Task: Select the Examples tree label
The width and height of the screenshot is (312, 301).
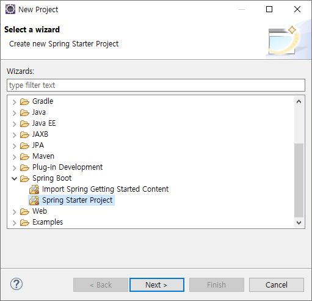Action: pyautogui.click(x=48, y=222)
